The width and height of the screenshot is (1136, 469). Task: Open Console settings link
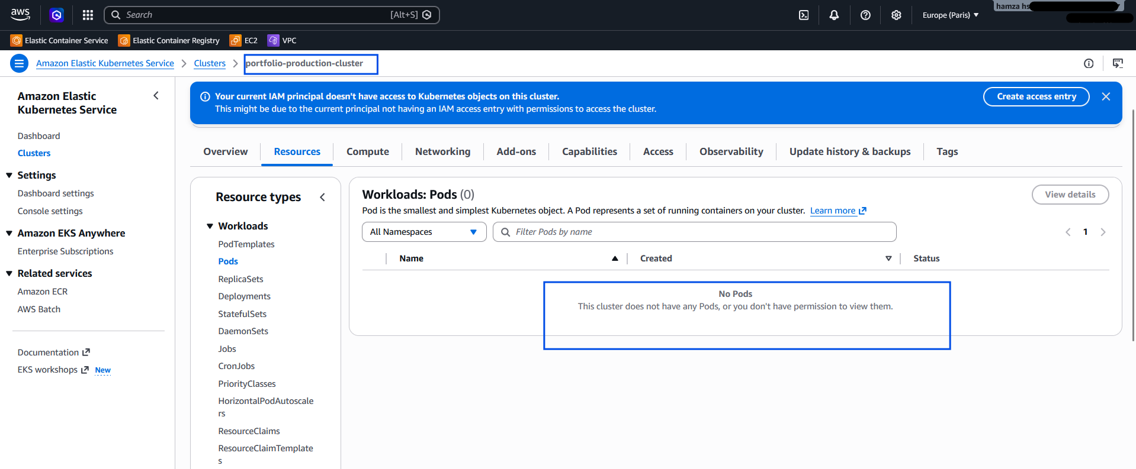50,211
